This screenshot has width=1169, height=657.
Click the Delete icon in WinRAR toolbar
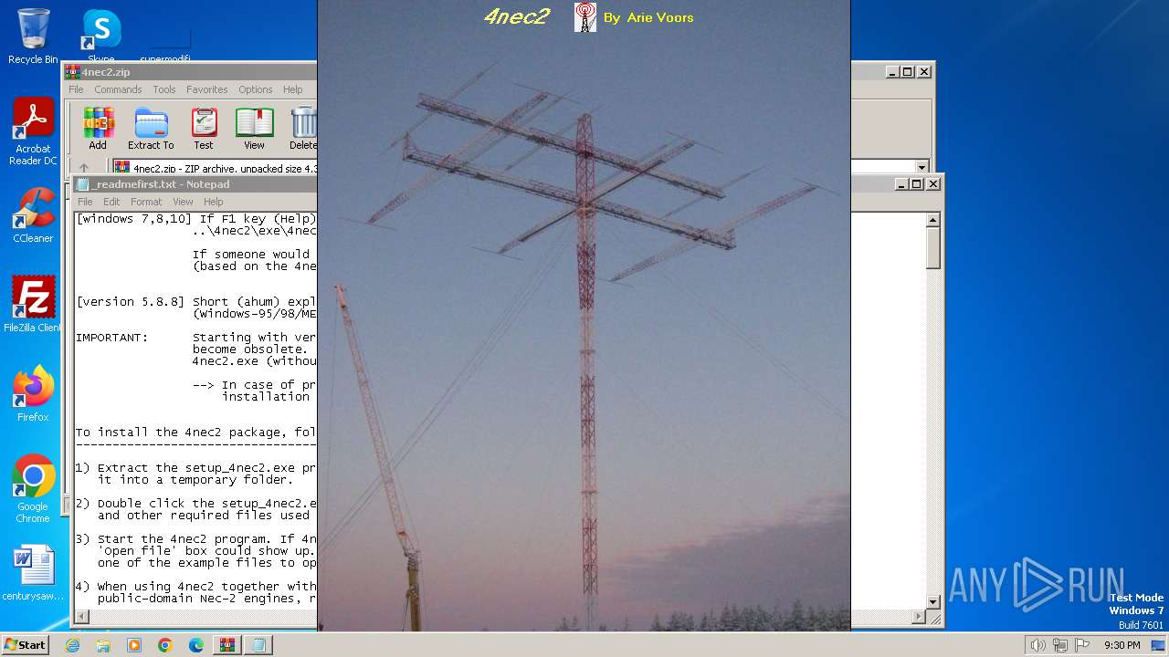coord(302,129)
